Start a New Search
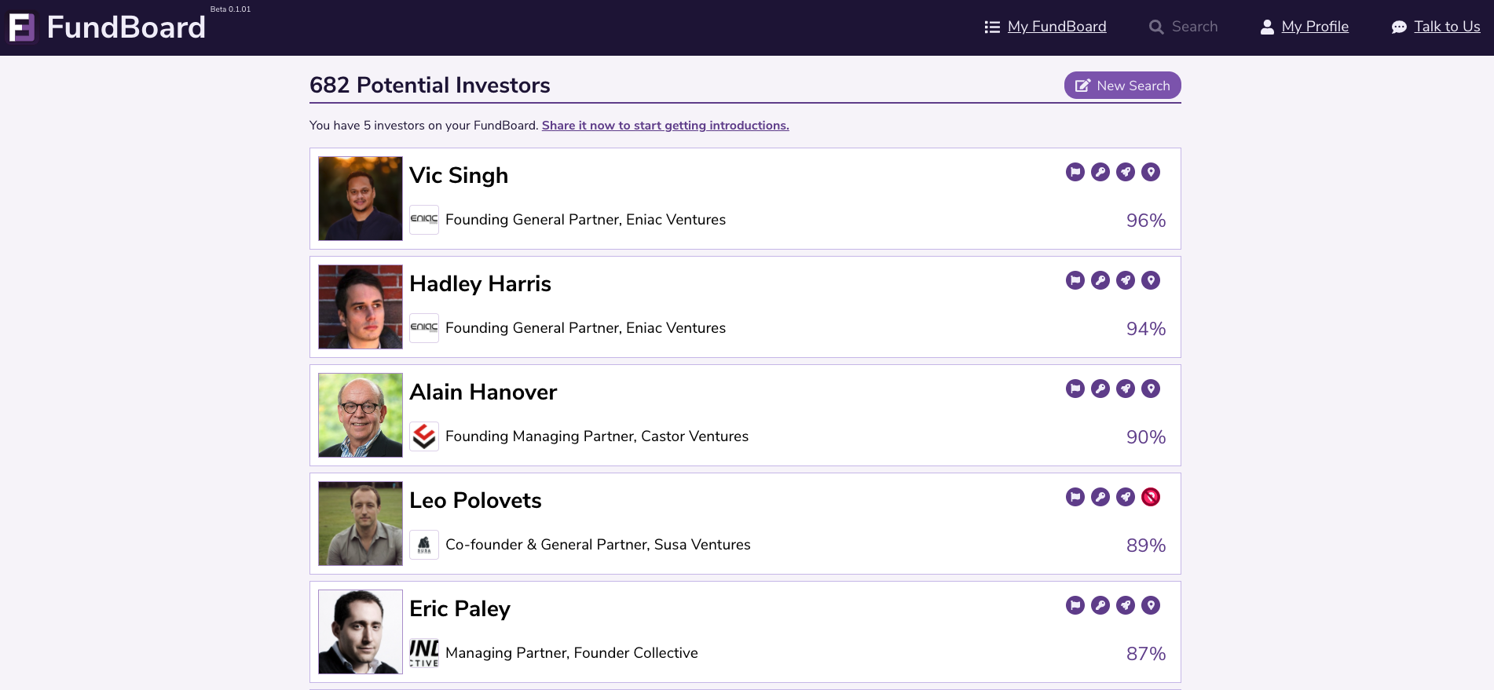The height and width of the screenshot is (690, 1494). [x=1122, y=86]
